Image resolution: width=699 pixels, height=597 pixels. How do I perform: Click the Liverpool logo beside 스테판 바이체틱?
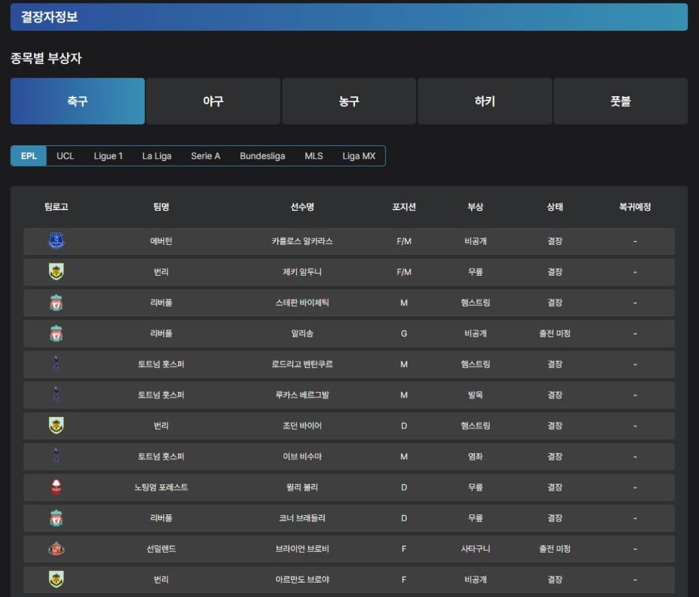[56, 302]
